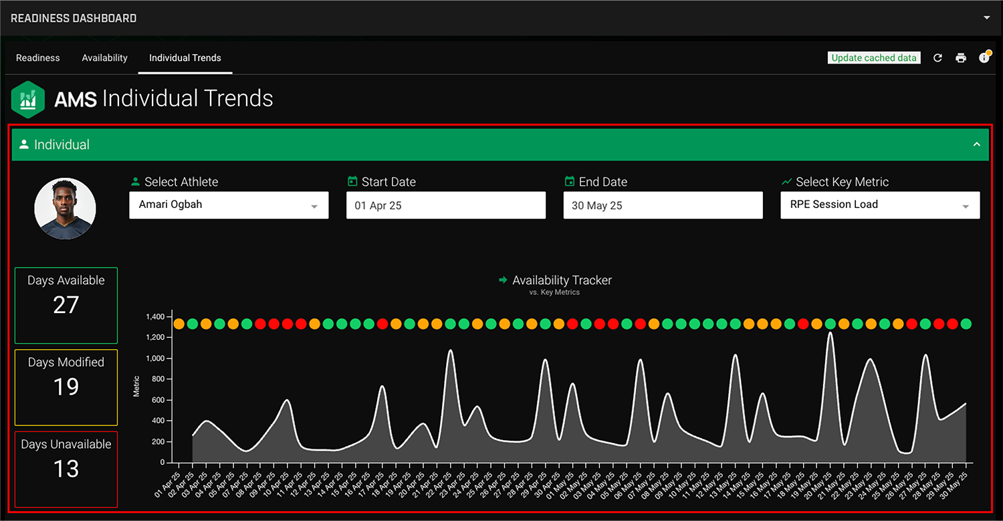1003x521 pixels.
Task: Open the Select Athlete dropdown
Action: 314,205
